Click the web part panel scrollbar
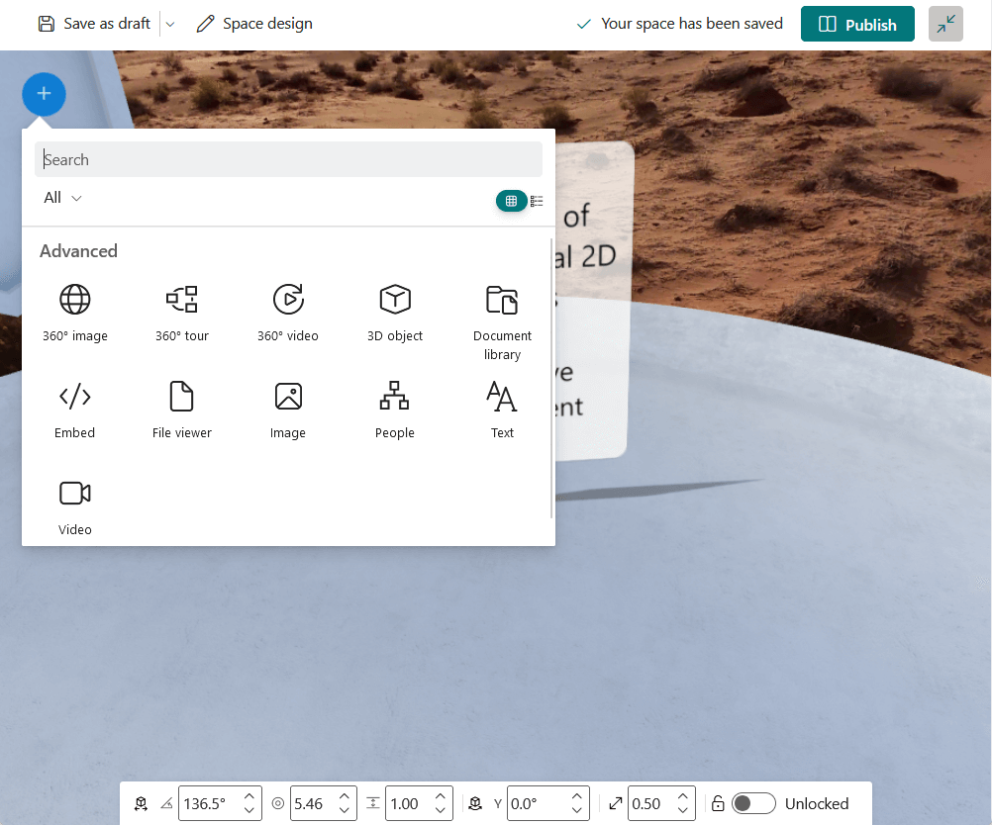Screen dimensions: 992x825 pyautogui.click(x=551, y=378)
